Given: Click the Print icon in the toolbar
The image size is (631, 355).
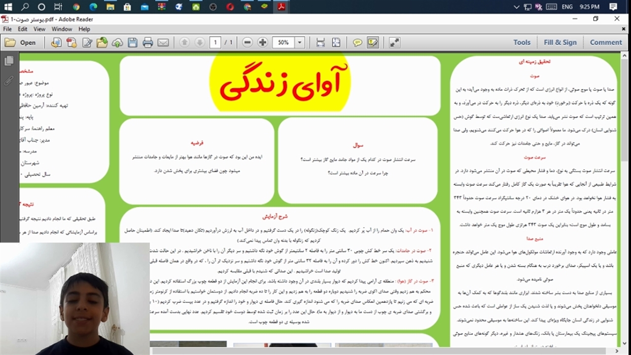Looking at the screenshot, I should pyautogui.click(x=148, y=42).
